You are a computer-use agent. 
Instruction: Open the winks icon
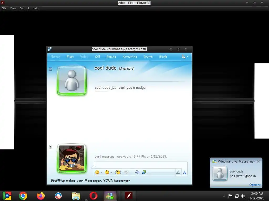[x=107, y=172]
